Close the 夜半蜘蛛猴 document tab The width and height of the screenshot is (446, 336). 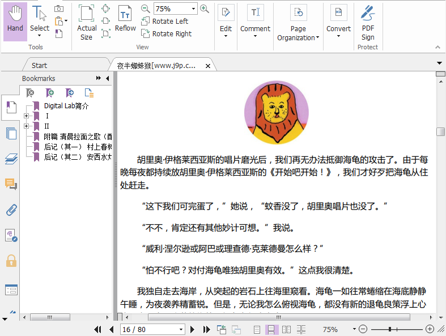click(208, 66)
